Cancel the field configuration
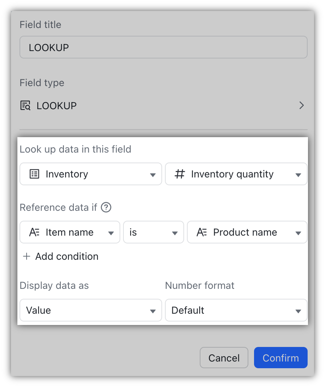 click(x=224, y=358)
